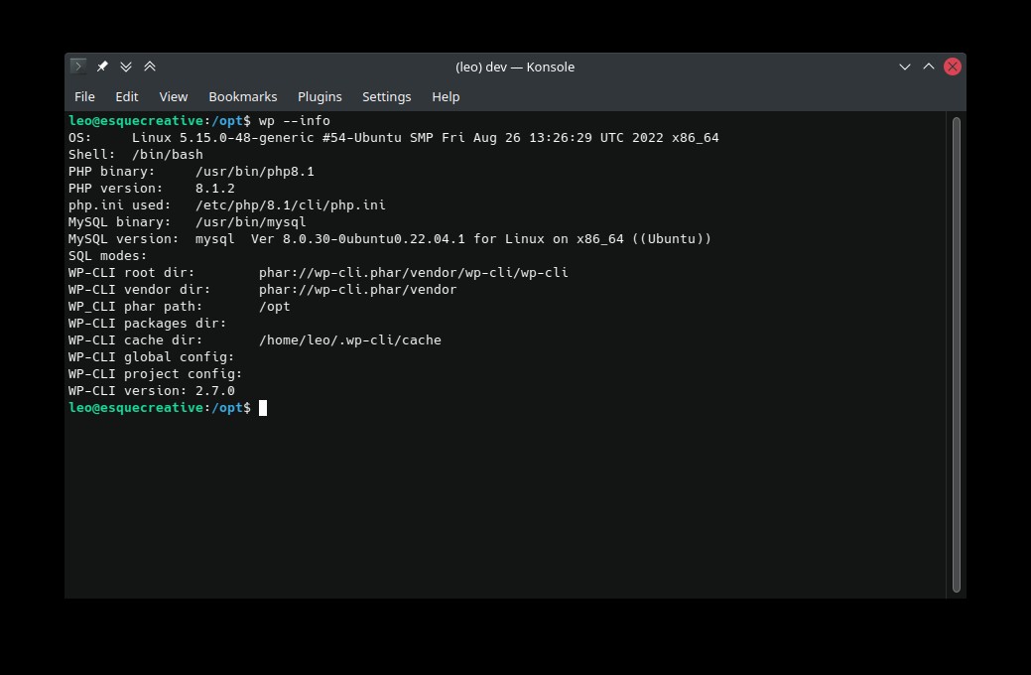Pin the window with the pin icon
Viewport: 1031px width, 675px height.
point(102,67)
